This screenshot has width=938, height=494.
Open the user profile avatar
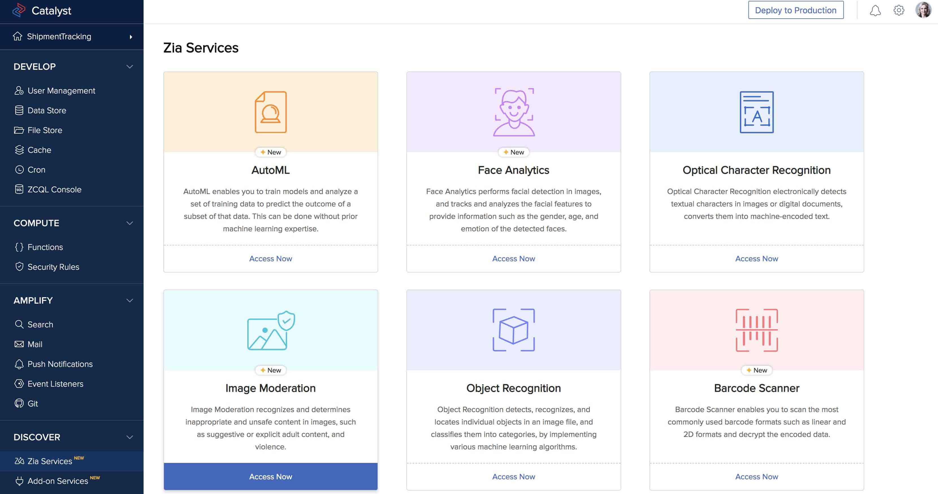pos(923,10)
